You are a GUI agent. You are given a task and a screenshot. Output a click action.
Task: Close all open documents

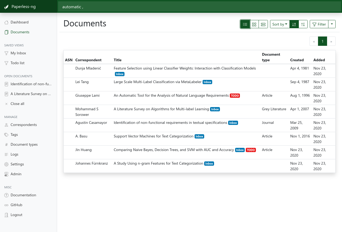[17, 104]
